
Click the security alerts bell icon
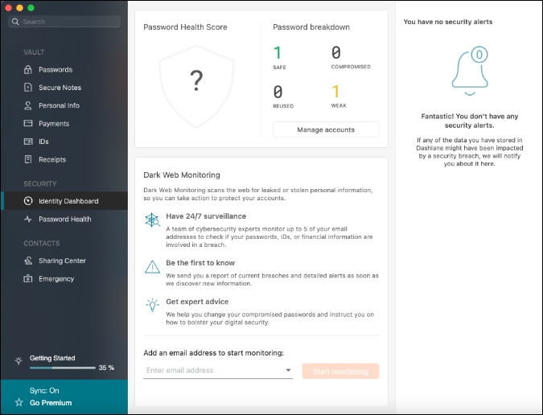(470, 71)
